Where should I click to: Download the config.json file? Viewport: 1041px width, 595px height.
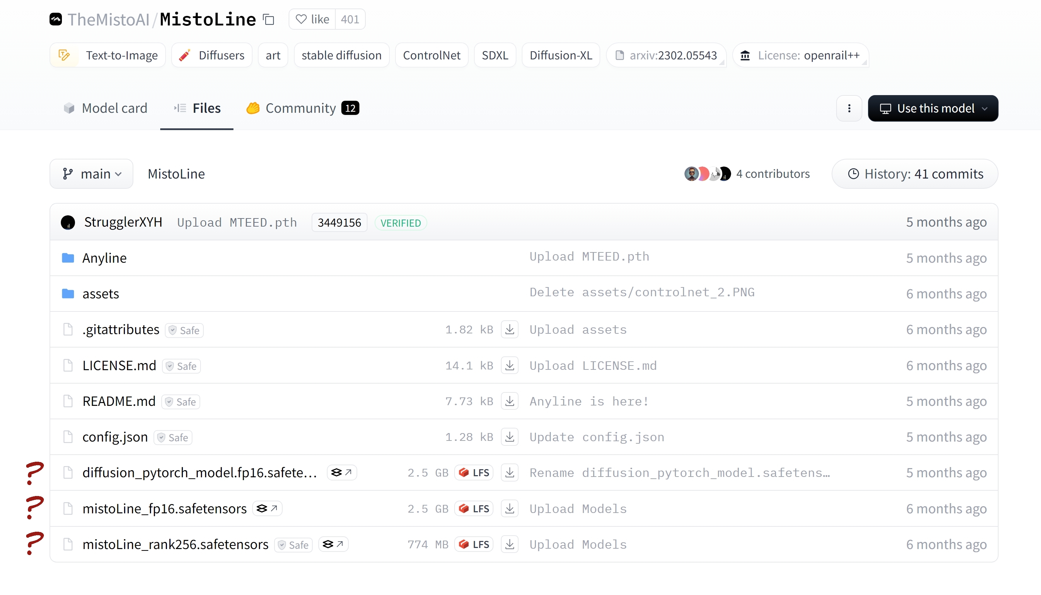point(509,437)
